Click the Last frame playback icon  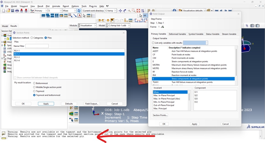230,11
